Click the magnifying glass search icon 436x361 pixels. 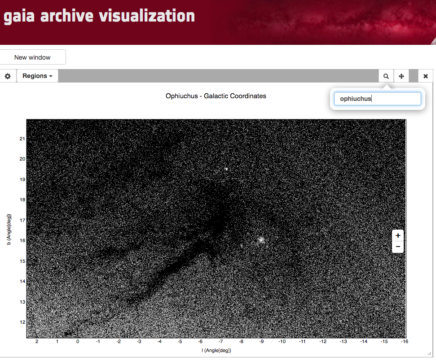pos(386,76)
